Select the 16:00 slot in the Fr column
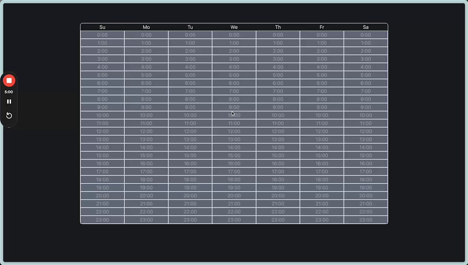 pyautogui.click(x=322, y=163)
